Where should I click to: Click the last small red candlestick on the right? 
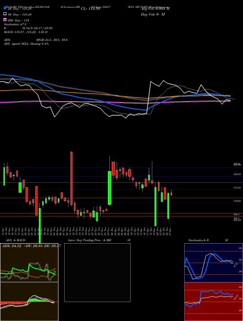point(171,194)
